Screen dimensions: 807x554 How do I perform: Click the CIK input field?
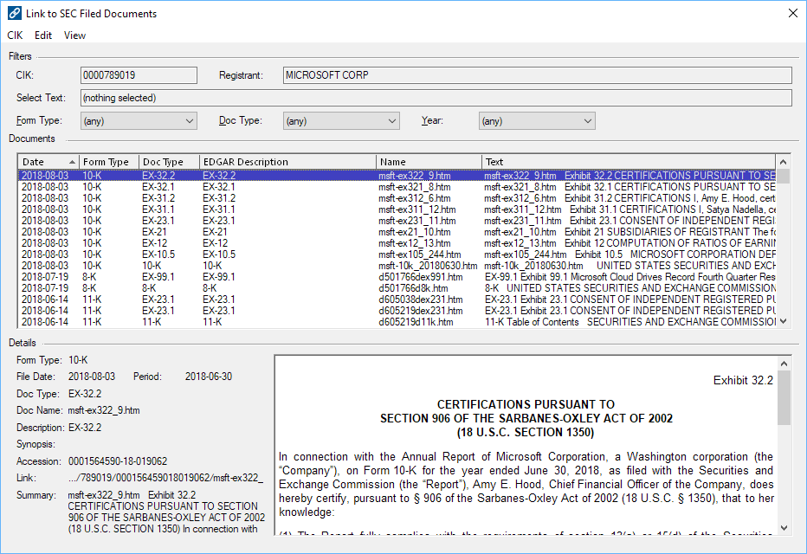point(139,75)
